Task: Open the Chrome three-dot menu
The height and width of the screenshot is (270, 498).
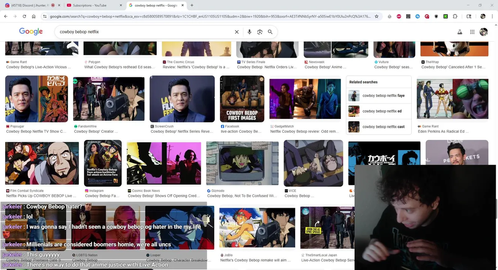Action: (492, 16)
